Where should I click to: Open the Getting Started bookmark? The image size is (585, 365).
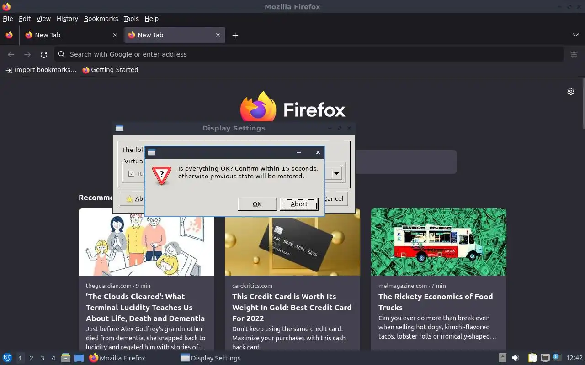point(110,70)
